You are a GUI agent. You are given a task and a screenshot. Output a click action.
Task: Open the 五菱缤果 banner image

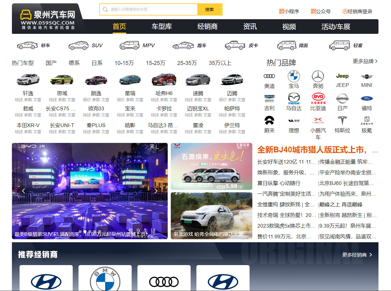coord(211,166)
